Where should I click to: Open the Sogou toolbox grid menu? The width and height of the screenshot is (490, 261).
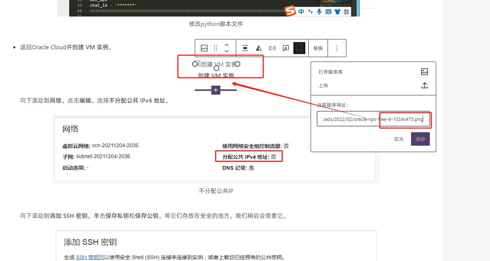[x=346, y=12]
